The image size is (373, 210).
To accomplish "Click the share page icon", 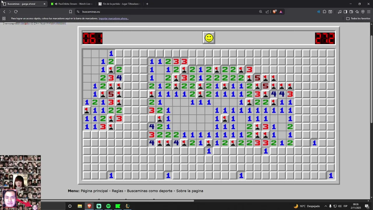I will point(267,12).
